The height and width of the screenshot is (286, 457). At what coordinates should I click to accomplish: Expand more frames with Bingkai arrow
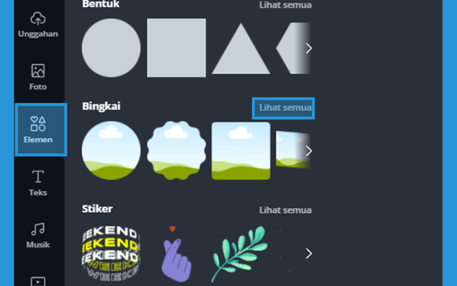click(308, 150)
